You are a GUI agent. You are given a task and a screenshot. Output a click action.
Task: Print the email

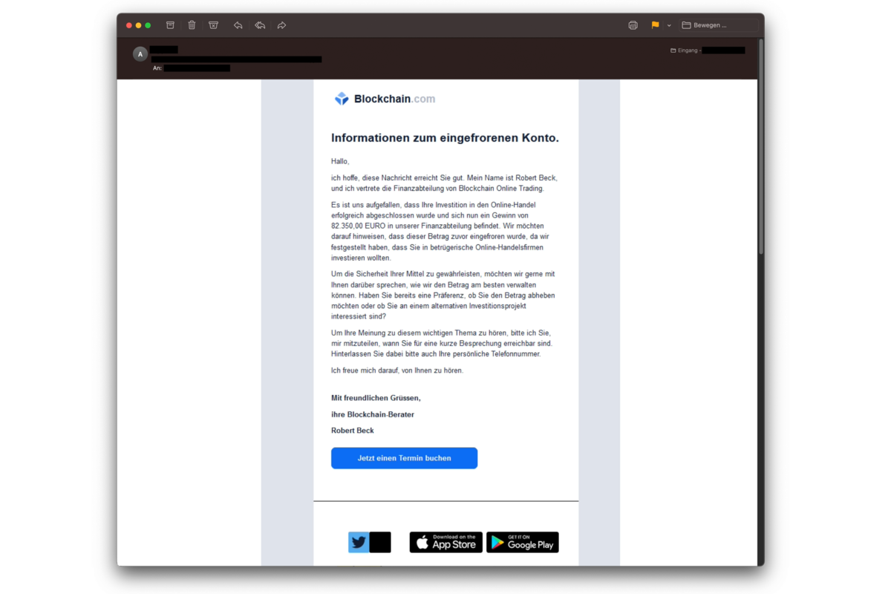pos(633,25)
